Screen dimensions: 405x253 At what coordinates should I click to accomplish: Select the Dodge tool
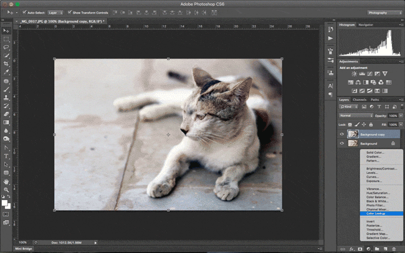6,139
